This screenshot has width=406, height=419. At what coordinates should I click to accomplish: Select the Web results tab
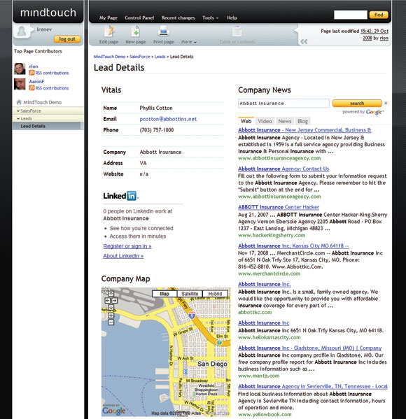tap(246, 121)
